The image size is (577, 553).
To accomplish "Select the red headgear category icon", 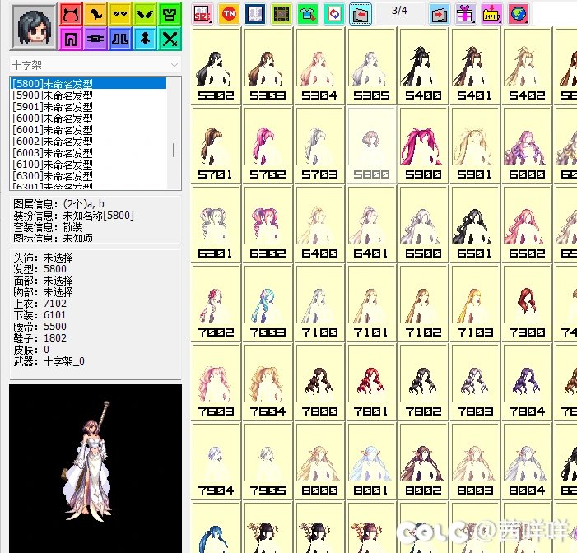I will tap(71, 14).
